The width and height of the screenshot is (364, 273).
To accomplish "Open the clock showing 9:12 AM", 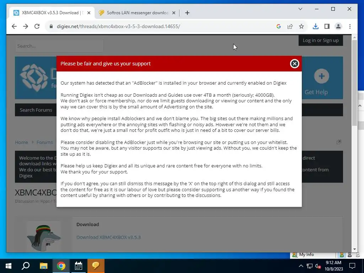I will [333, 266].
